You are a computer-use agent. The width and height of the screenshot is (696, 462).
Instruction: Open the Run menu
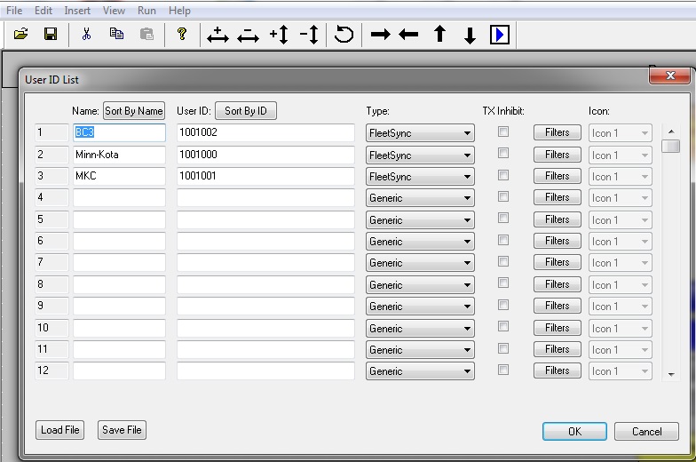pos(146,11)
